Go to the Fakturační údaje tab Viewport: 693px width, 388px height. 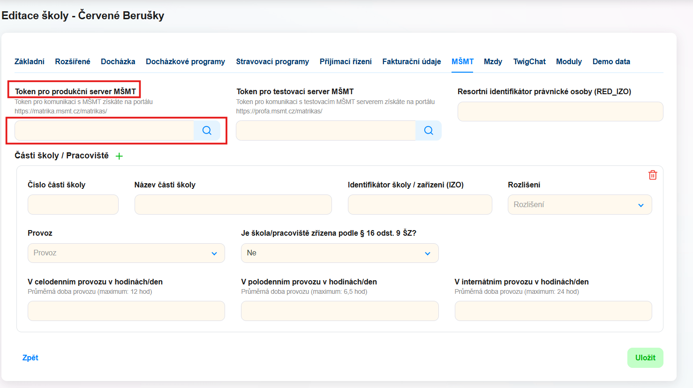point(411,61)
